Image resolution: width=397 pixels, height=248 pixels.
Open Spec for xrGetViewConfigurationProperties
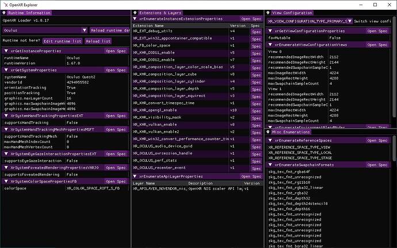coord(377,31)
